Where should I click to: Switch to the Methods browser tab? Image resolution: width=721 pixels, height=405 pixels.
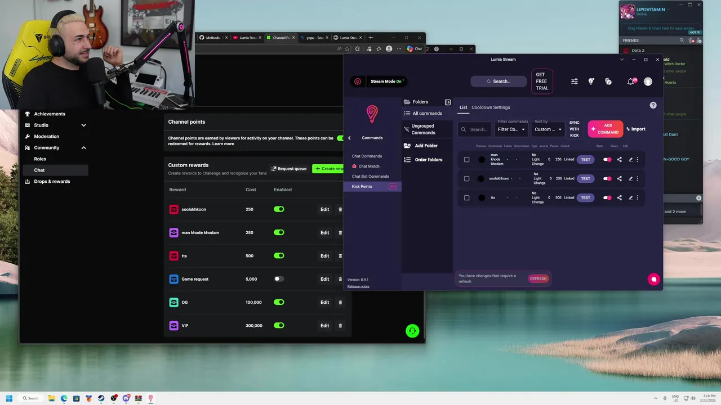(213, 38)
